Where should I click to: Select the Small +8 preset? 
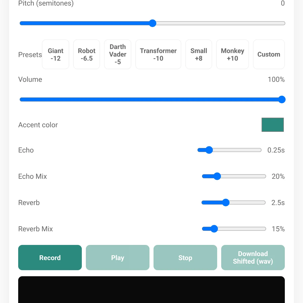pos(199,54)
